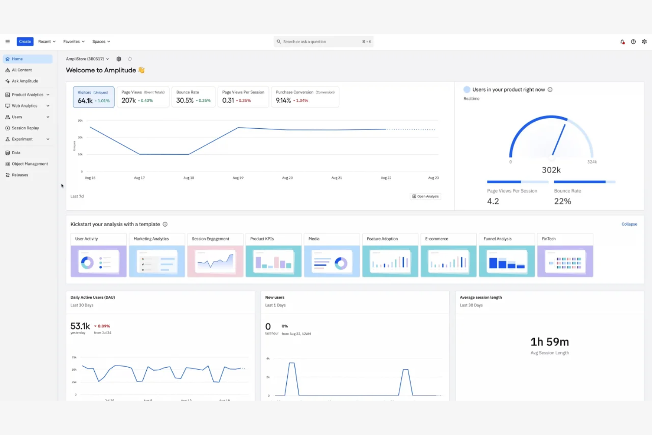
Task: Click the 1h 59m session length value
Action: pos(550,342)
